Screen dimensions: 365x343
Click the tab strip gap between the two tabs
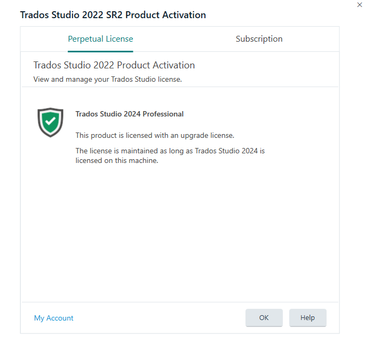tap(184, 39)
